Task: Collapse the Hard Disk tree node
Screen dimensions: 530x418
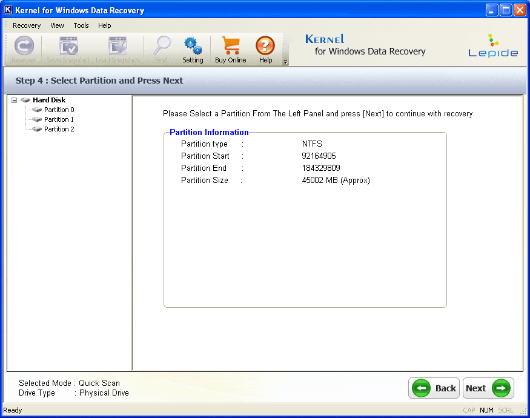Action: [x=14, y=100]
